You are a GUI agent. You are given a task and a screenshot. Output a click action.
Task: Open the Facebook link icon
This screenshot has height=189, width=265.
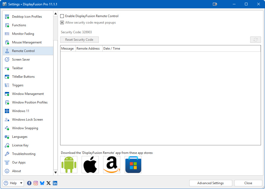pos(29,183)
